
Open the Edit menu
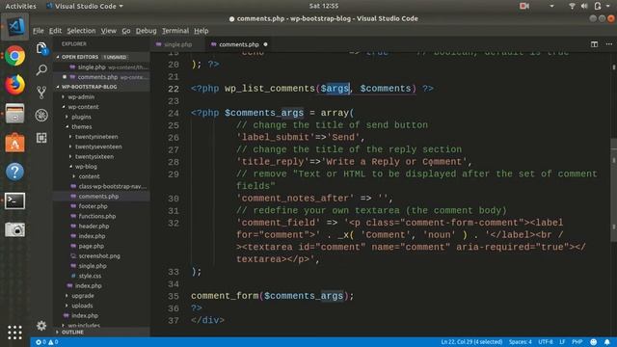[x=55, y=31]
